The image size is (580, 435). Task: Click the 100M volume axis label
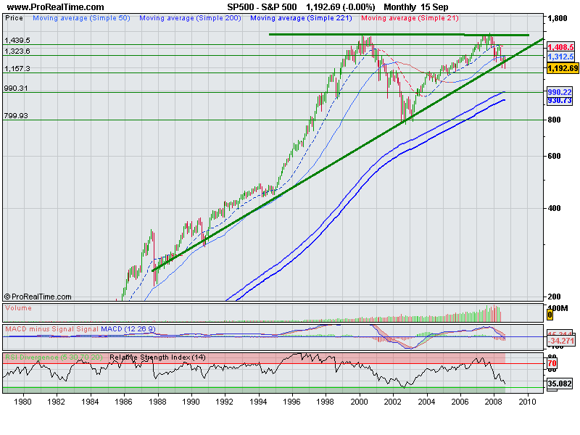point(558,308)
